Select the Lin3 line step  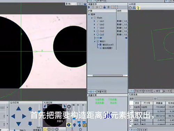pos(102,28)
